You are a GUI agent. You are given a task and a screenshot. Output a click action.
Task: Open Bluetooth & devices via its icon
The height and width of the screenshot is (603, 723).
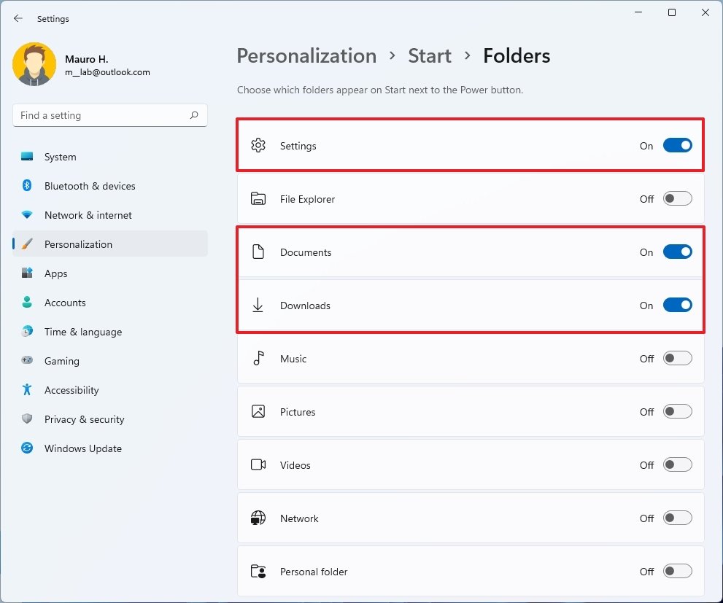[x=26, y=186]
